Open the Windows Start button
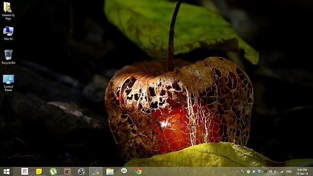This screenshot has height=176, width=313. (6, 172)
